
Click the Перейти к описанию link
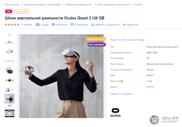point(121,94)
